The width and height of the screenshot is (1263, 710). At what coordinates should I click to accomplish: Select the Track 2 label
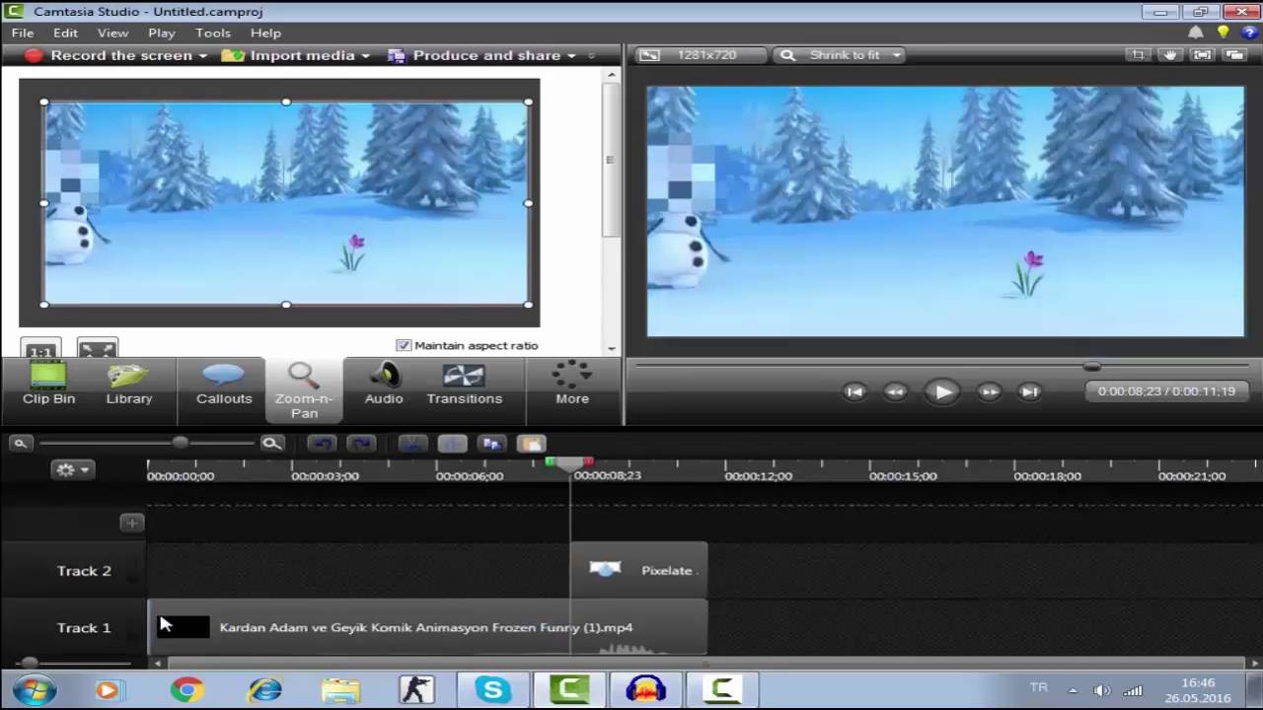click(84, 570)
